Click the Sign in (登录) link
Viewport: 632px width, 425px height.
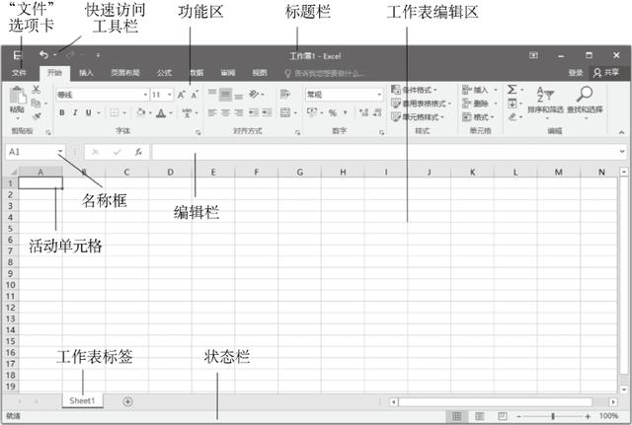pyautogui.click(x=575, y=73)
